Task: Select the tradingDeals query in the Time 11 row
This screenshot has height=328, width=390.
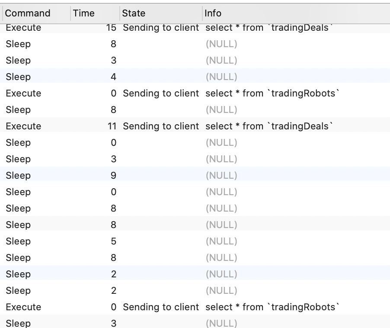Action: (x=269, y=126)
